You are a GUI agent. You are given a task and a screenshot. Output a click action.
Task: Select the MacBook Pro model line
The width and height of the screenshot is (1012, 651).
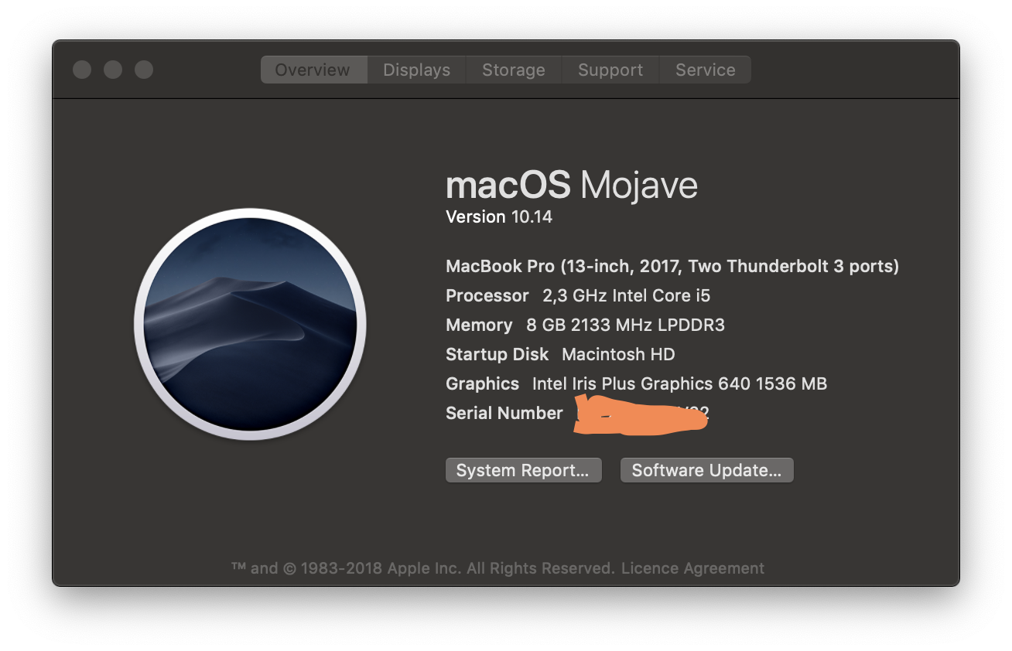(x=672, y=266)
